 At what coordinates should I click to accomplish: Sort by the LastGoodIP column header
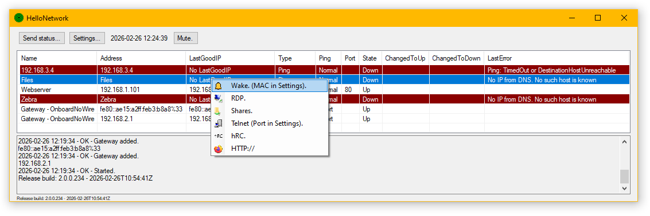pyautogui.click(x=230, y=58)
